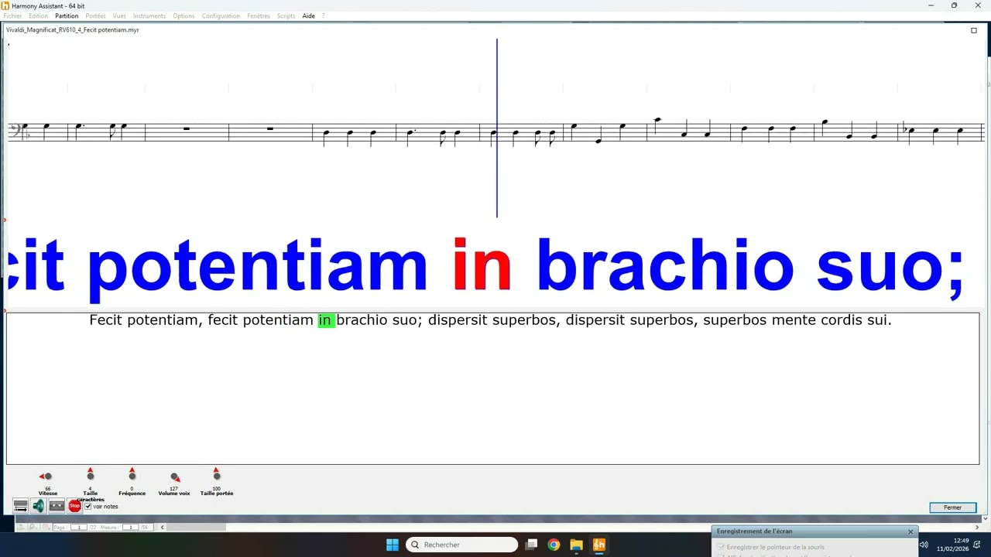
Task: Click the Fermer button
Action: pyautogui.click(x=952, y=507)
